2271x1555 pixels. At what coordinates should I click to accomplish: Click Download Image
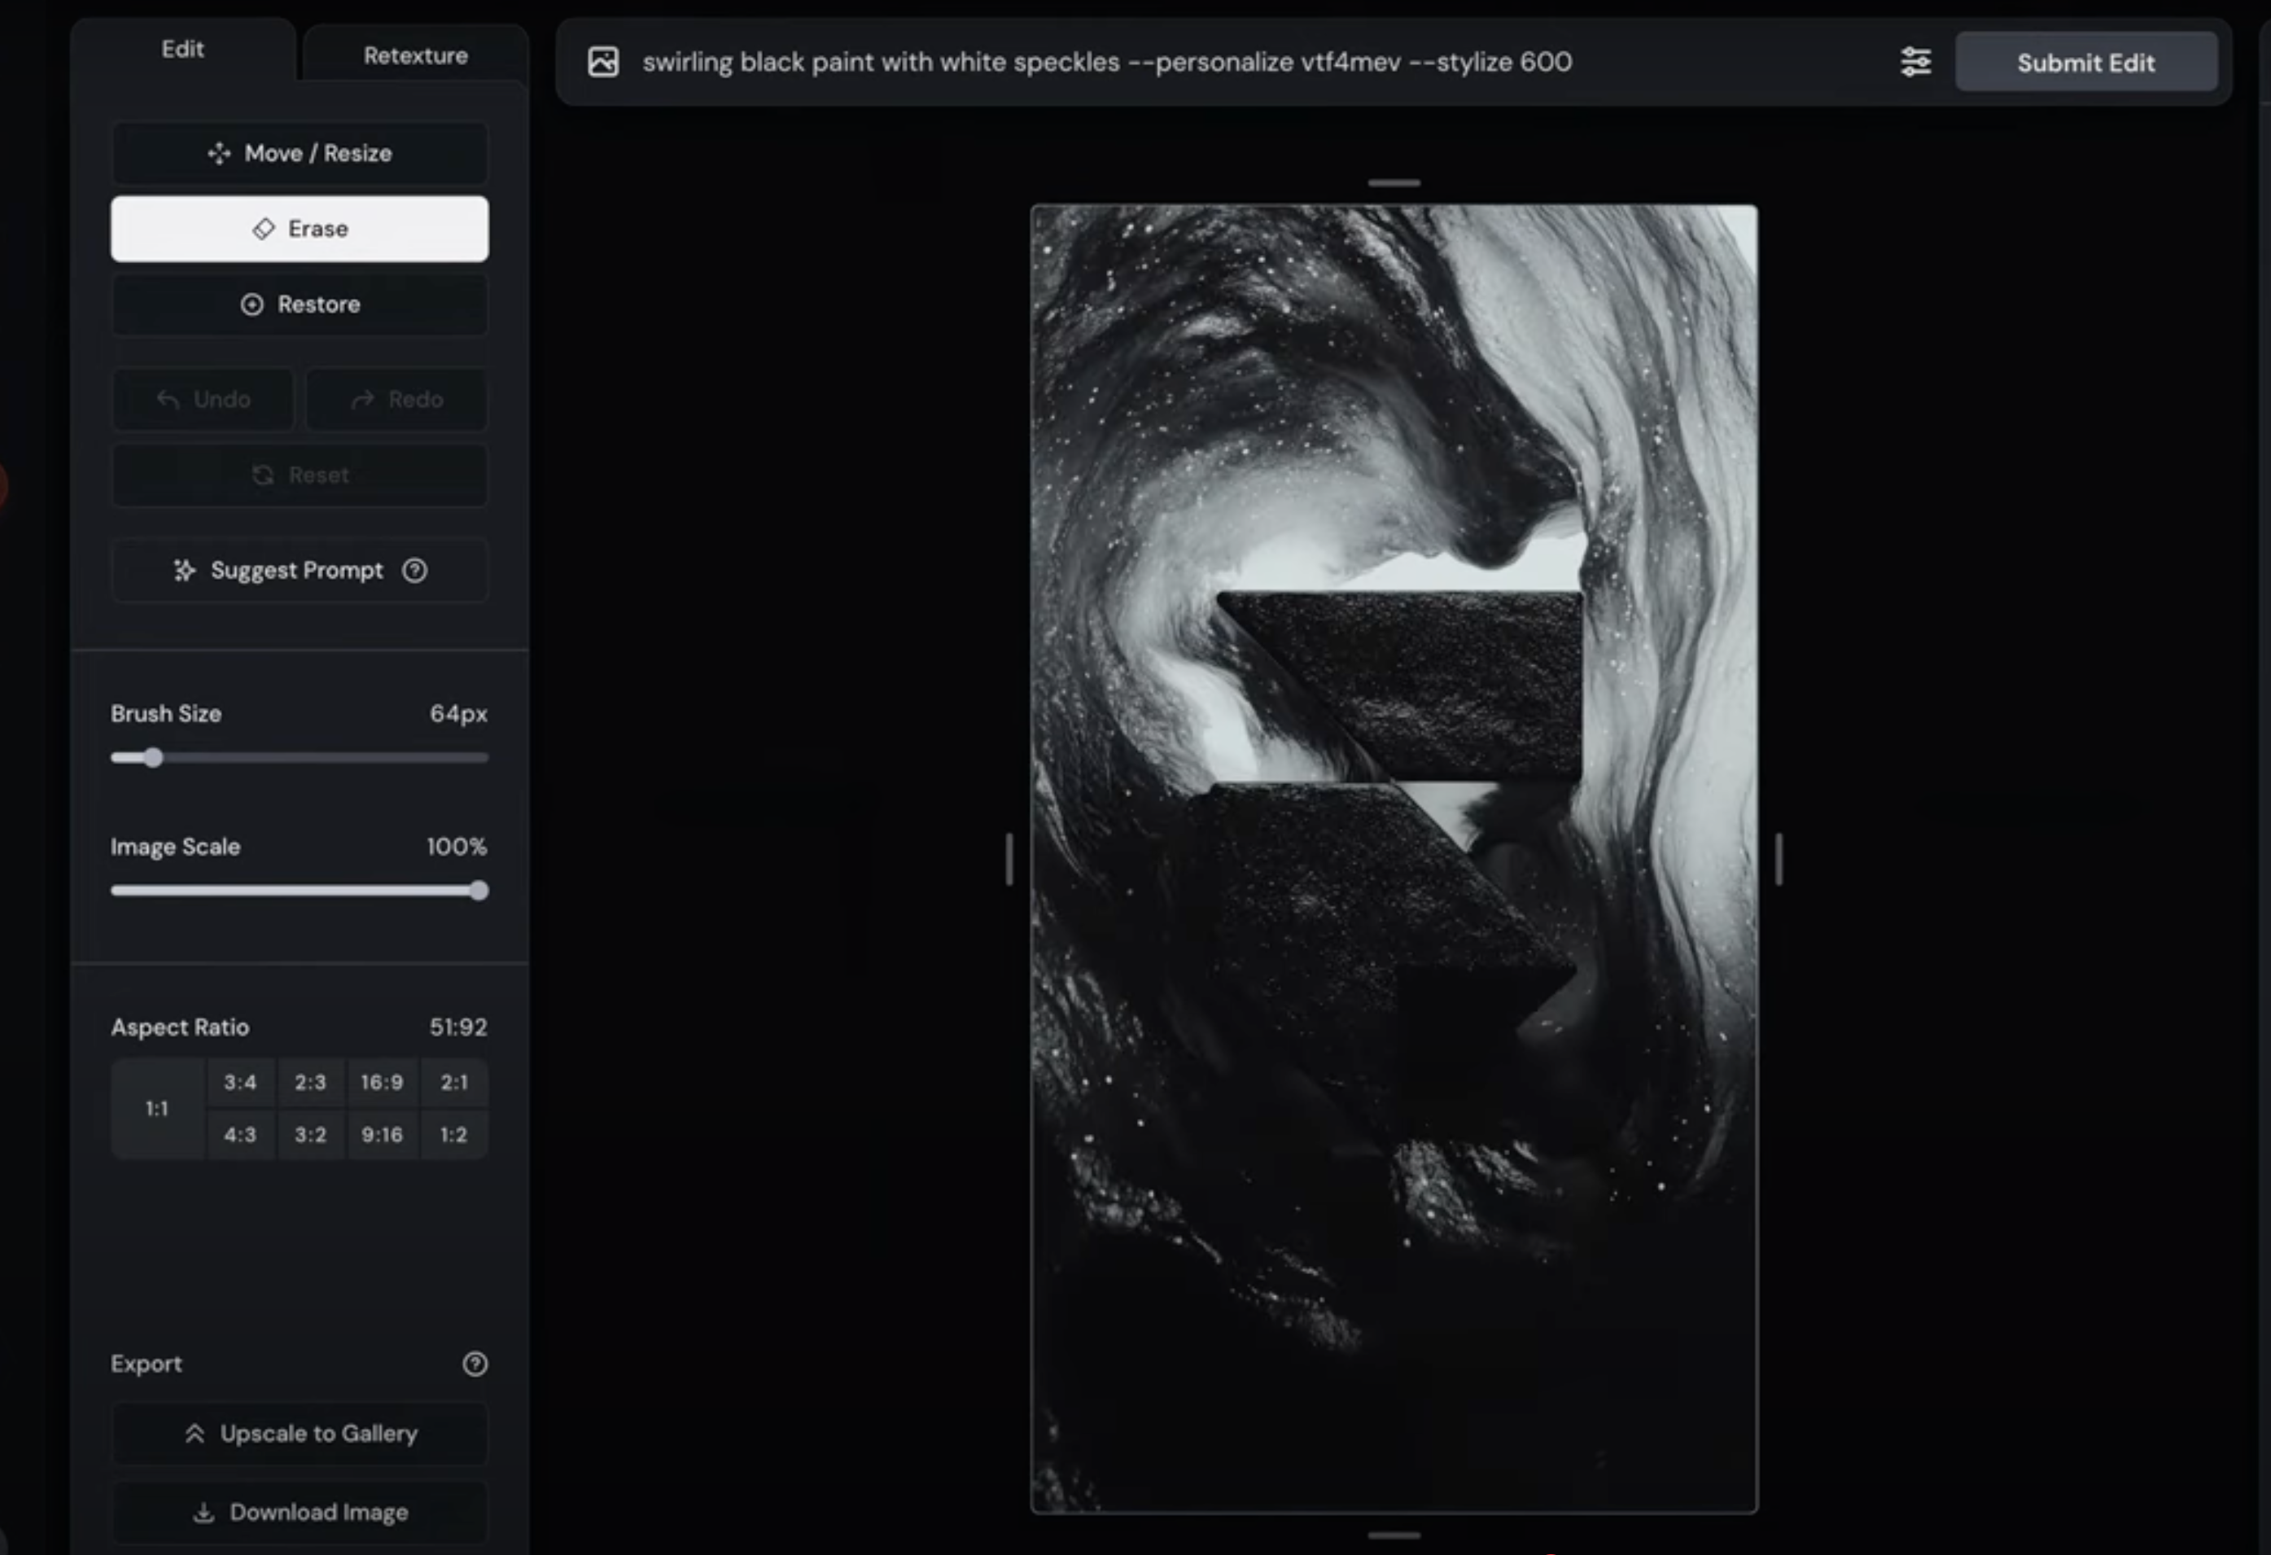click(x=299, y=1513)
